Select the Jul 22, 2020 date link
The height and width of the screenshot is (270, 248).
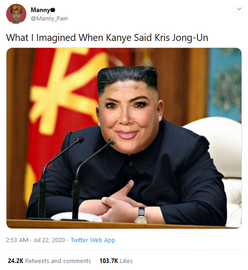(x=49, y=240)
